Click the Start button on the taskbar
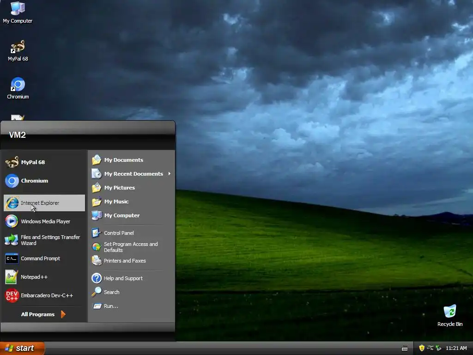Viewport: 473px width, 355px height. pos(22,348)
